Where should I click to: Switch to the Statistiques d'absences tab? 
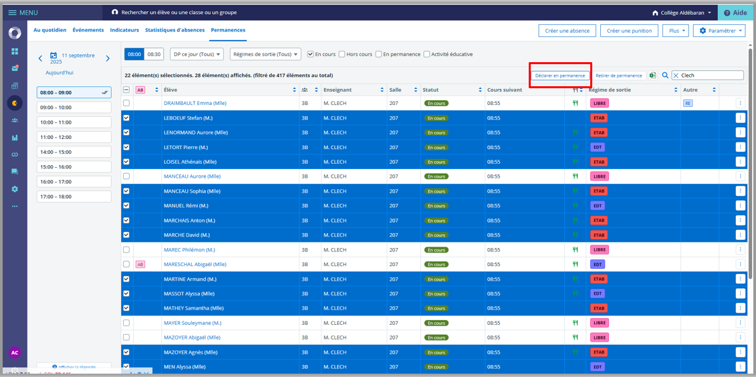174,30
